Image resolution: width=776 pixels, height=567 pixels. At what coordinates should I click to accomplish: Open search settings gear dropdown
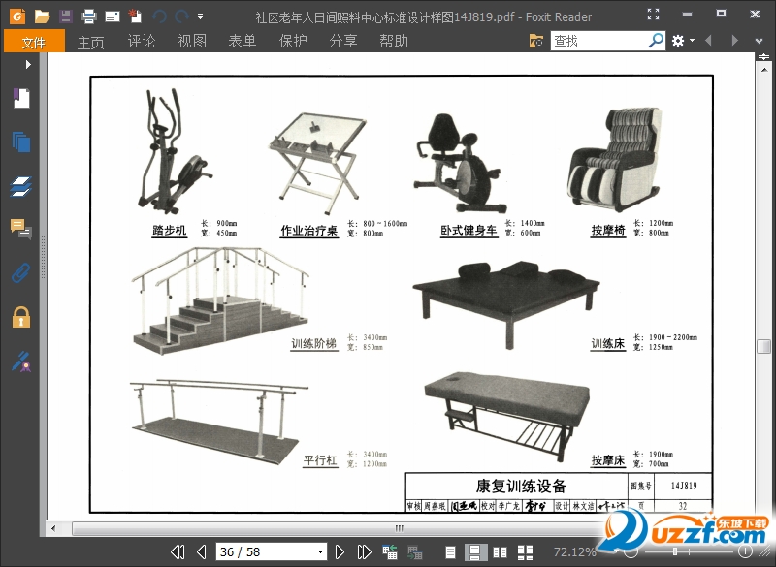[683, 41]
